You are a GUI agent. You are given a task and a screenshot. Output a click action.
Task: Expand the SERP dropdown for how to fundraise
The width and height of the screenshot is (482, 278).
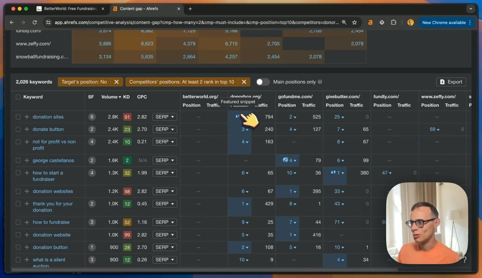(x=165, y=222)
